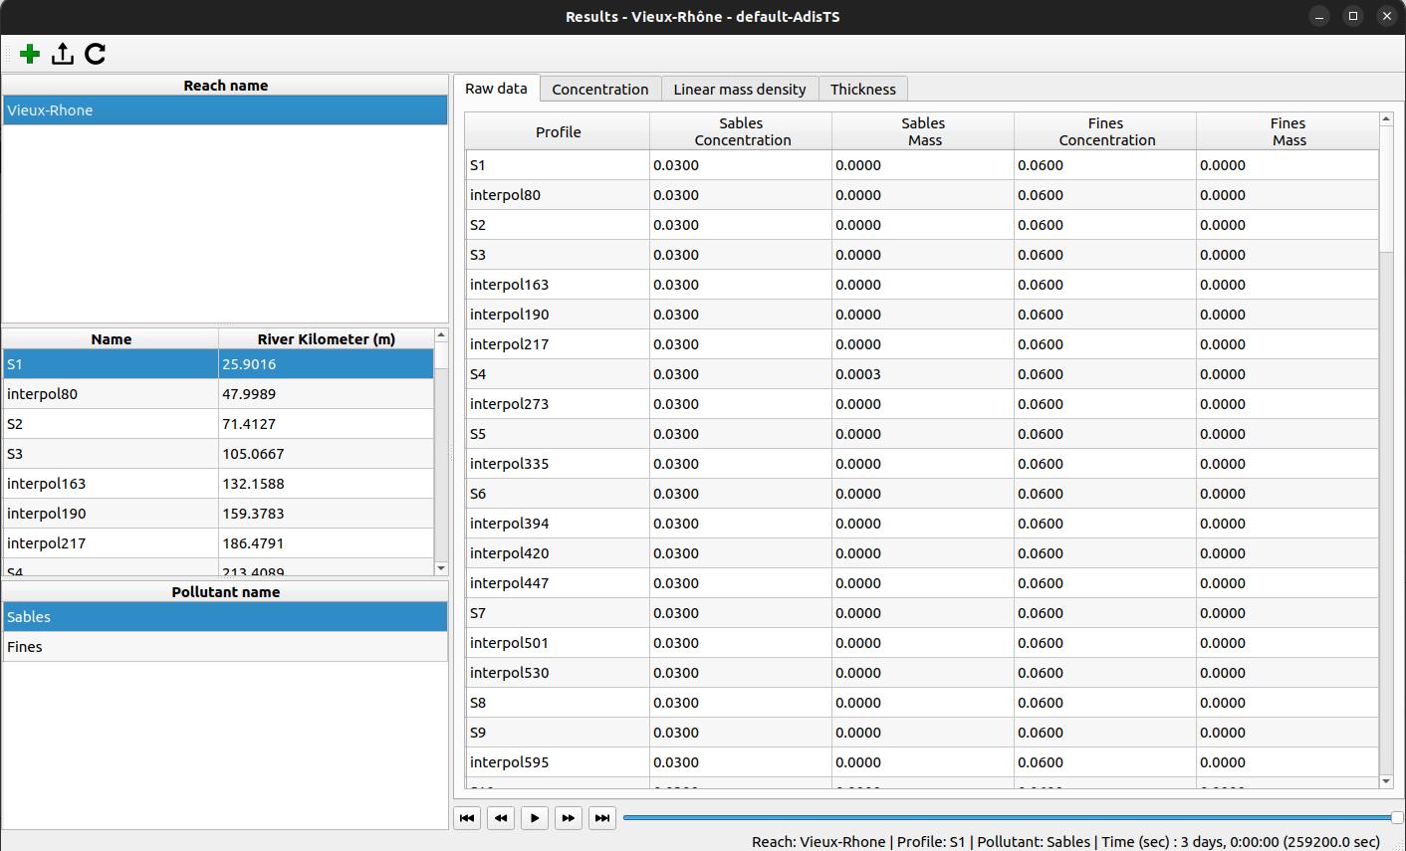Switch to the Concentration tab

tap(599, 90)
